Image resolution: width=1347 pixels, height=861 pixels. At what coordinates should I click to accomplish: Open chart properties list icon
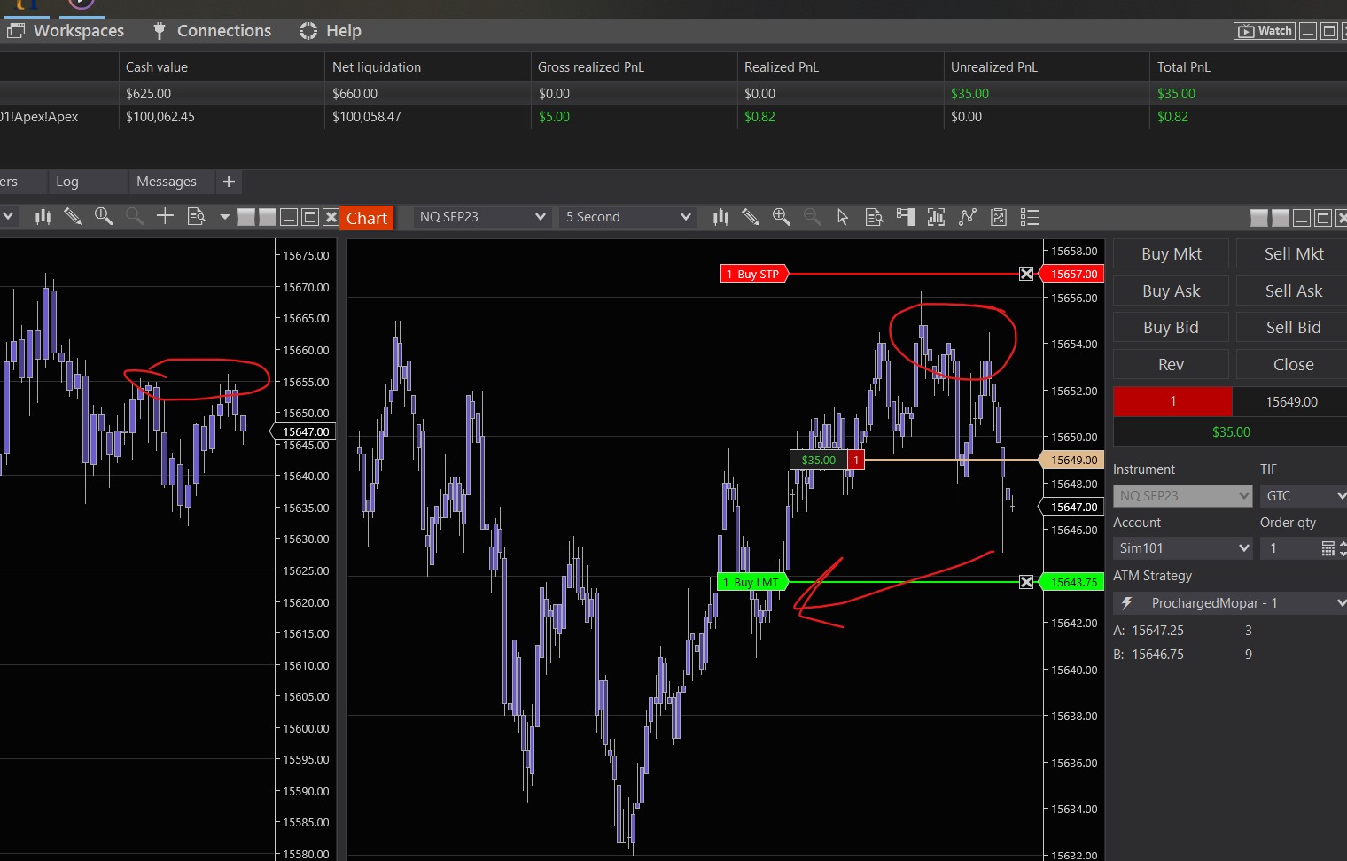pyautogui.click(x=1029, y=217)
